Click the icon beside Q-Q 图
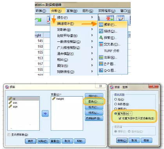164x149 pixels. click(x=101, y=70)
